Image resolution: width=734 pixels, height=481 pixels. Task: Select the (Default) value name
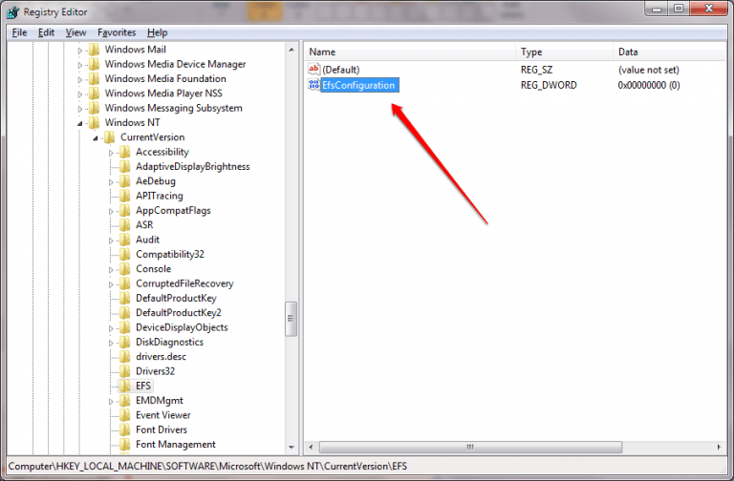tap(341, 70)
